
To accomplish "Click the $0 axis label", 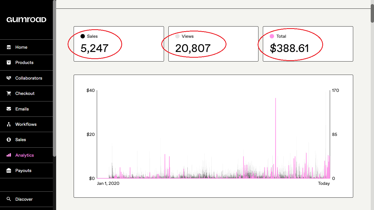I will click(92, 179).
